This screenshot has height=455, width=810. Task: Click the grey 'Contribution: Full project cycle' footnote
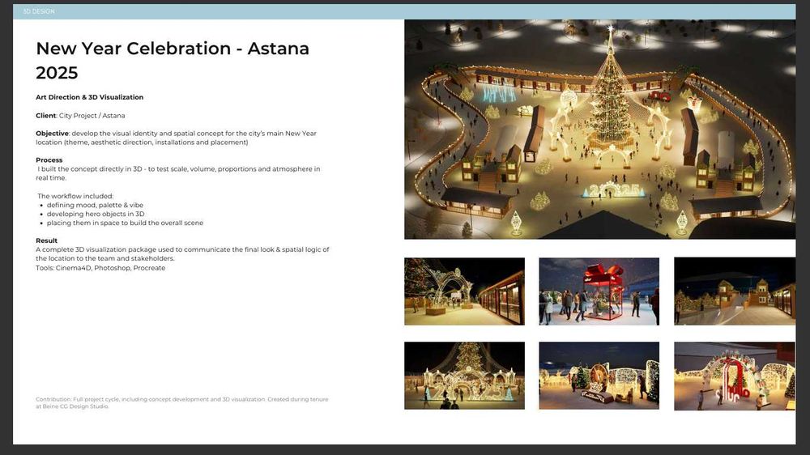coord(181,403)
